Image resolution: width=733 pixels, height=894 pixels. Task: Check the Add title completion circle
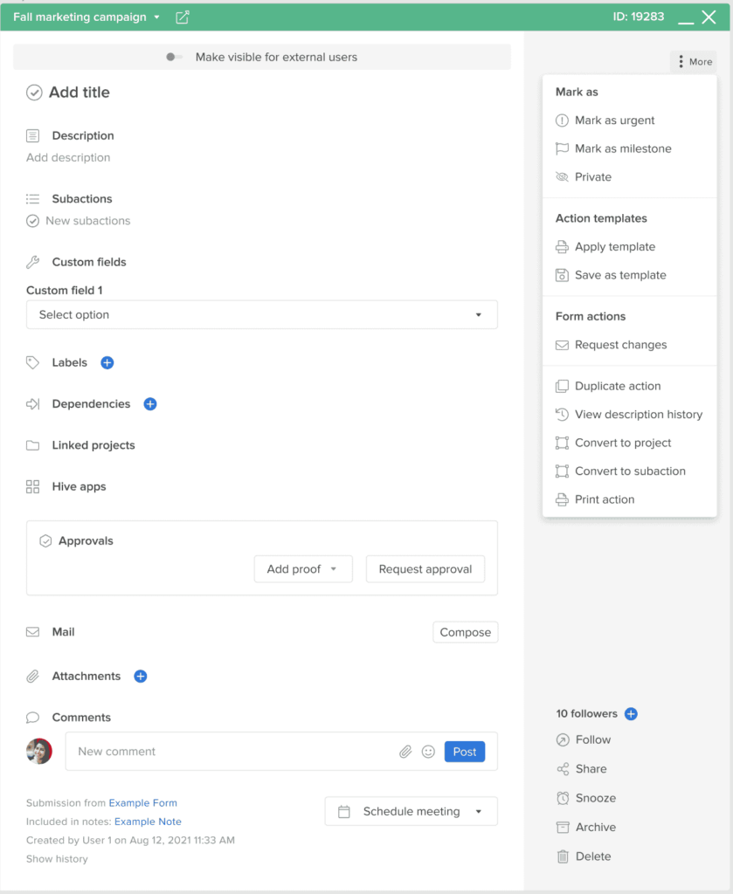pyautogui.click(x=34, y=93)
